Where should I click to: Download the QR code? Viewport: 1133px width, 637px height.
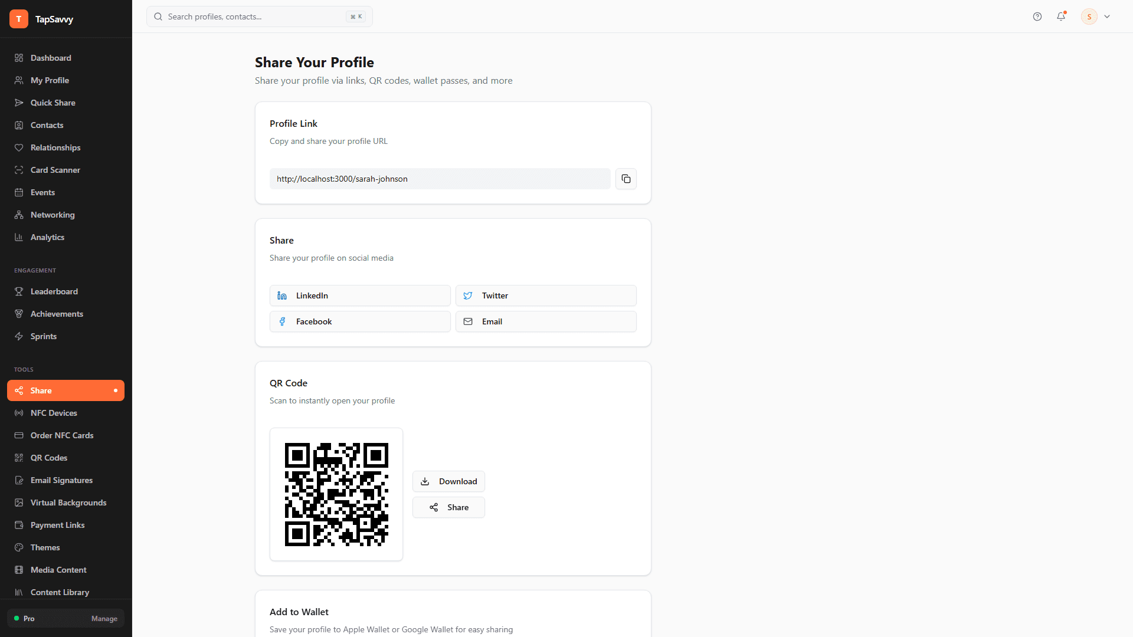(x=448, y=481)
